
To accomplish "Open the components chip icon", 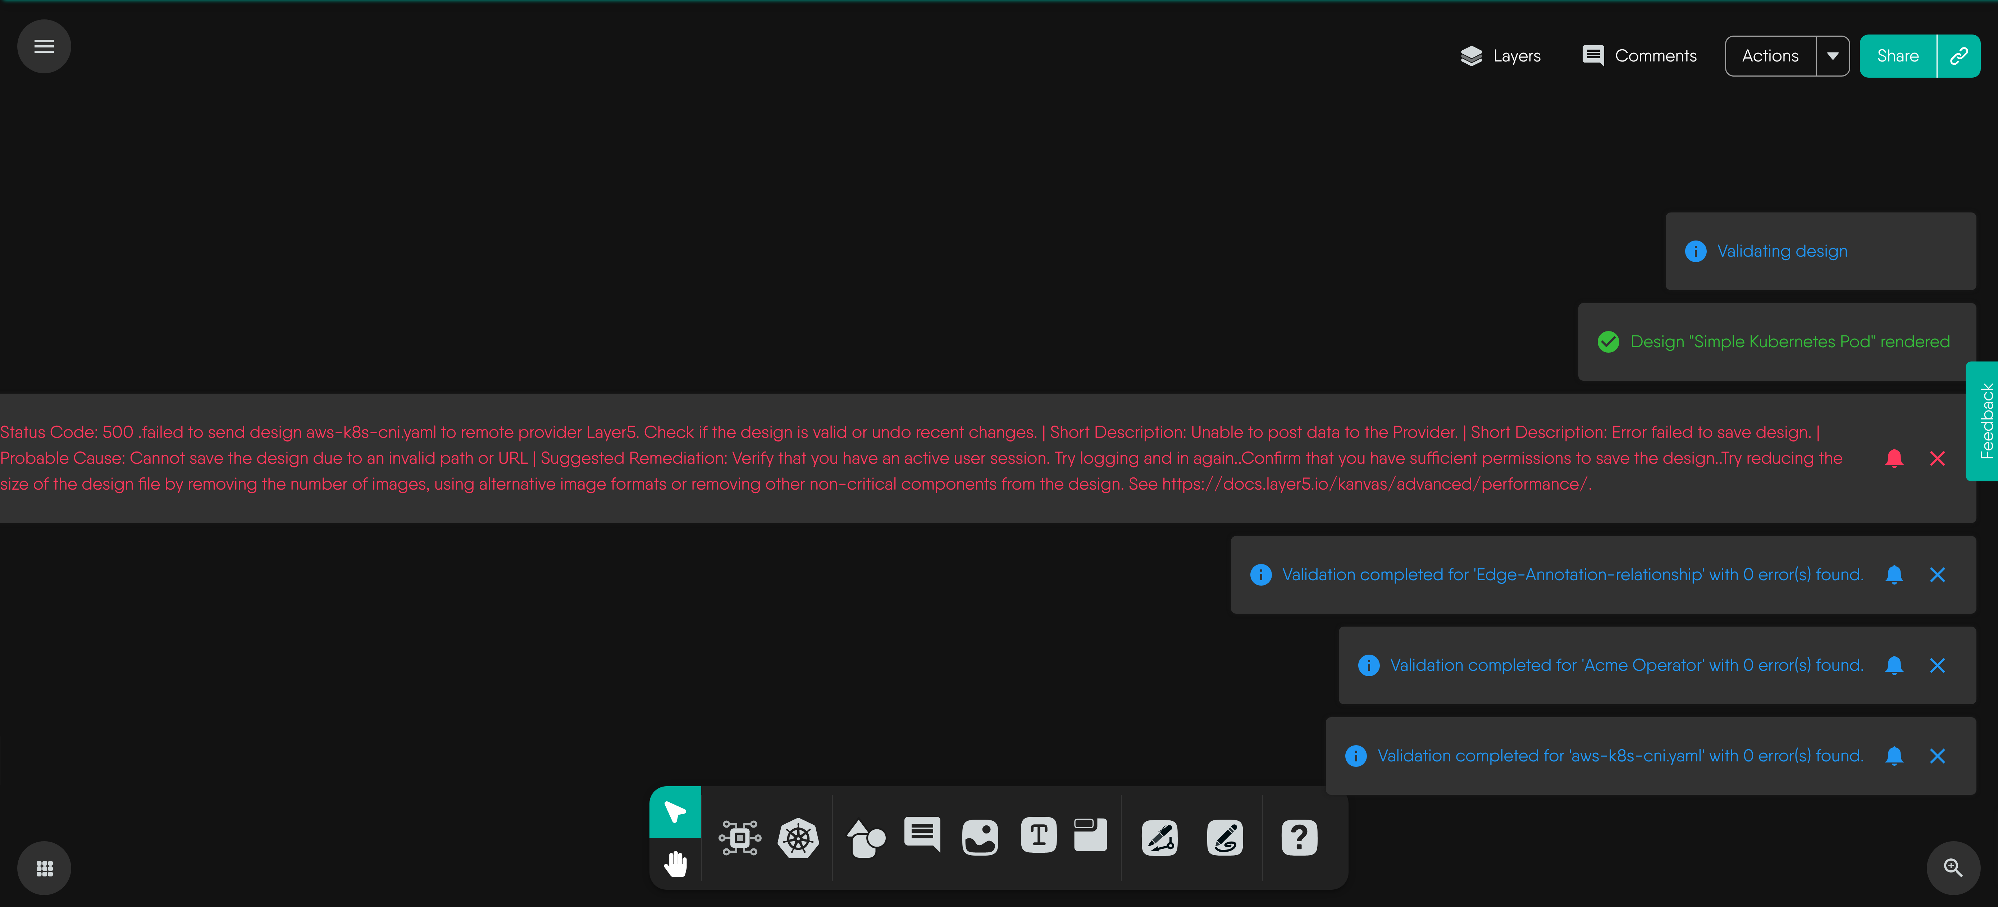I will coord(739,838).
